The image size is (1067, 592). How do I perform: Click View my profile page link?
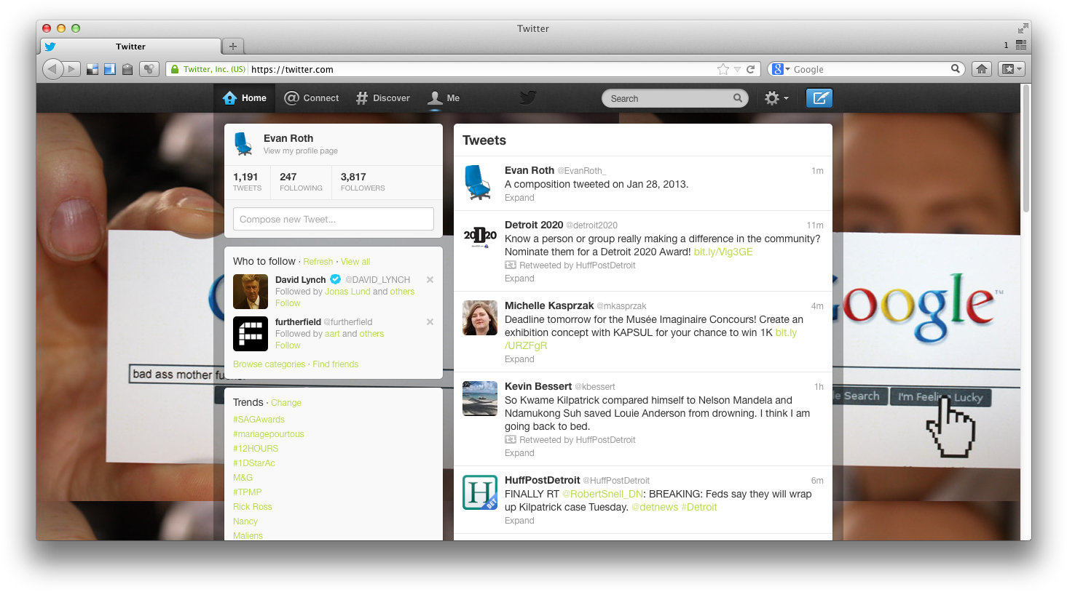coord(301,151)
